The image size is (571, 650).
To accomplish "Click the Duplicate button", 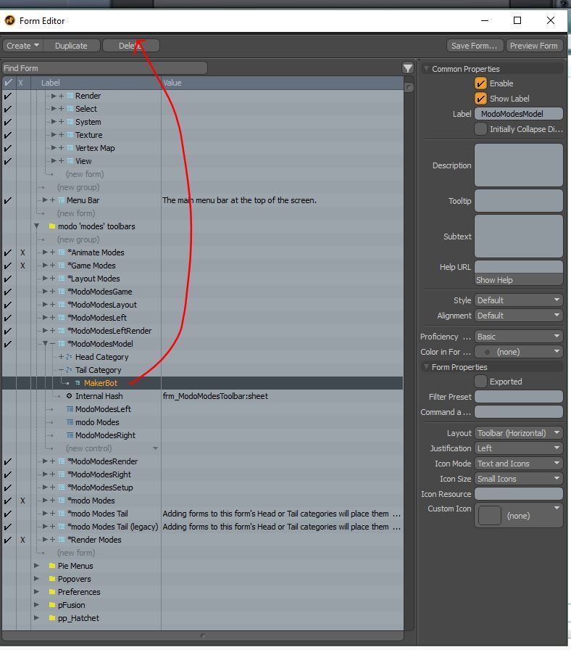I will point(71,46).
